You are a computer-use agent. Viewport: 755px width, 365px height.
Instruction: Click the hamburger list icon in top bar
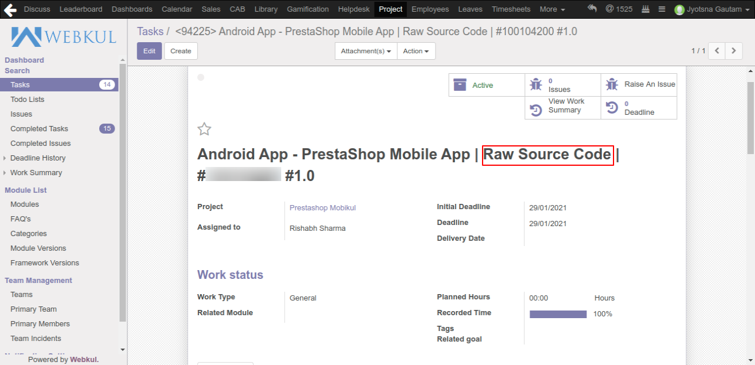[x=662, y=9]
